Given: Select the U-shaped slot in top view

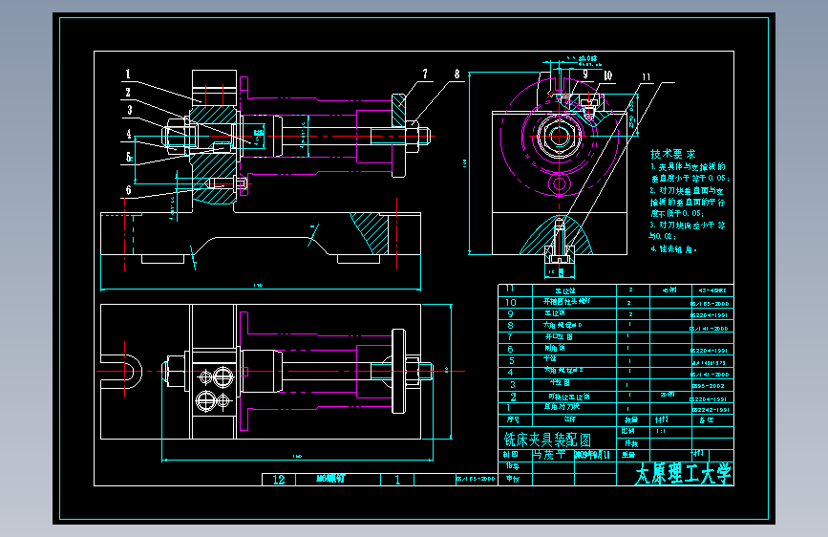Looking at the screenshot, I should (x=121, y=371).
